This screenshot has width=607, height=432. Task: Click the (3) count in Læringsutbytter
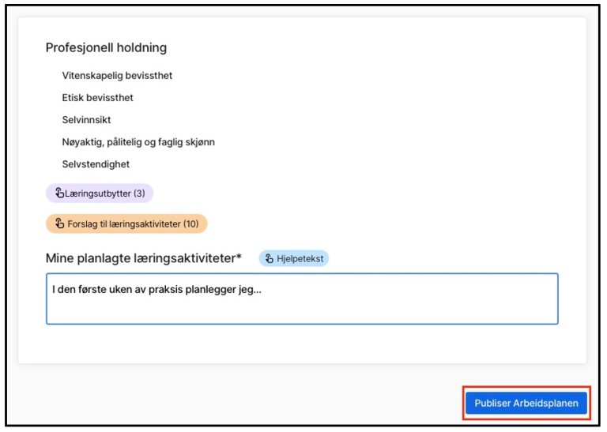[x=139, y=193]
